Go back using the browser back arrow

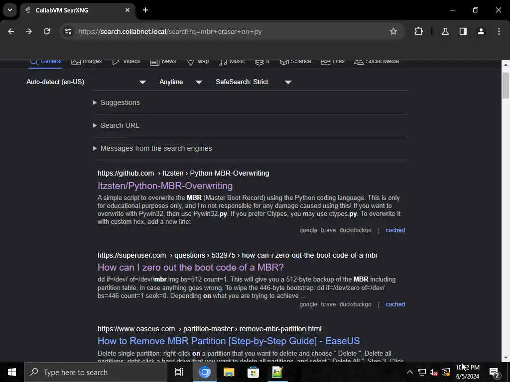pos(11,31)
